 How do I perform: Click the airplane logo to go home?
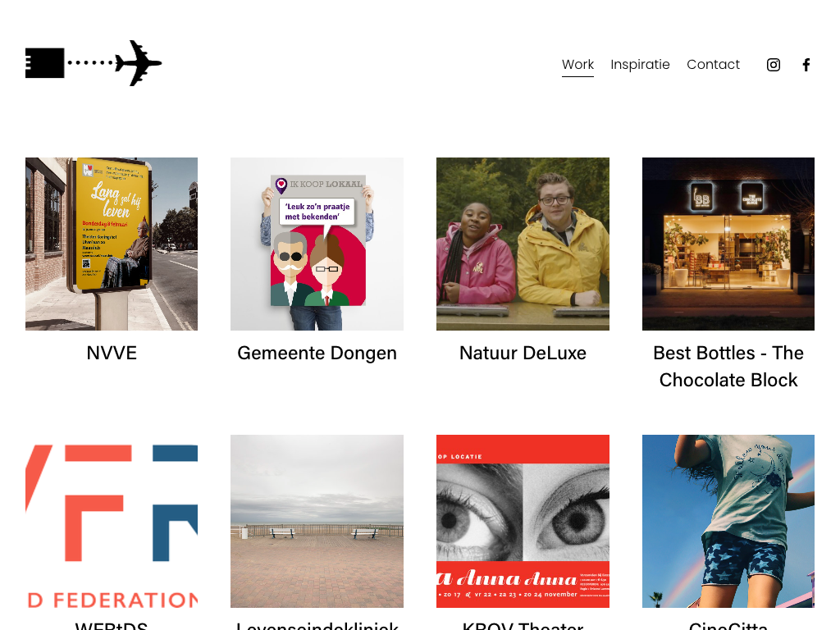point(94,63)
